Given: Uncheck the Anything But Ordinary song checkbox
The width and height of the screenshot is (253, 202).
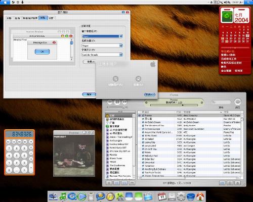Looking at the screenshot, I should tap(143, 169).
